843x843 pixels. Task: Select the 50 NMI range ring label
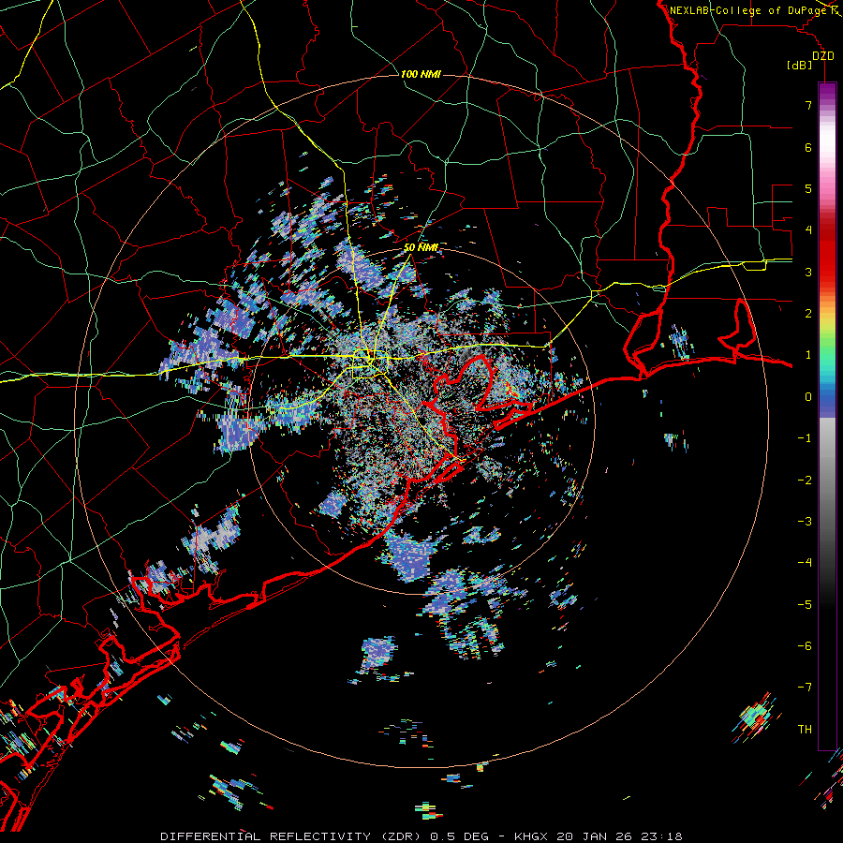tap(421, 247)
